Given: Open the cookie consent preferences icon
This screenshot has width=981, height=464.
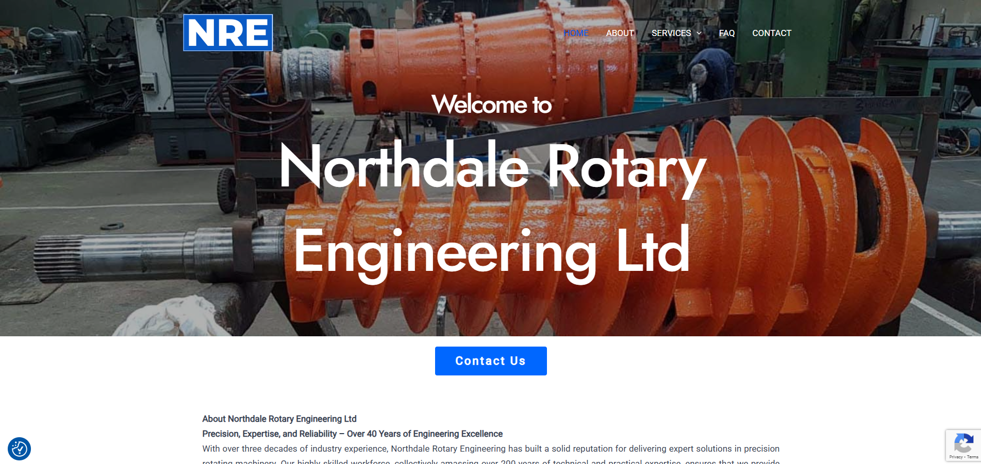Looking at the screenshot, I should tap(19, 449).
